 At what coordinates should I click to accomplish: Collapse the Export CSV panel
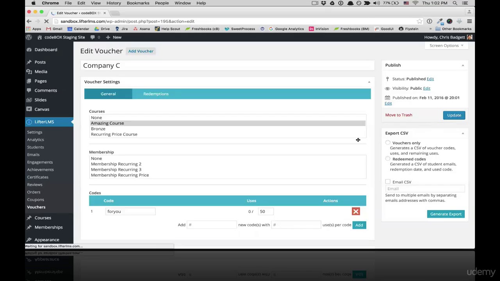pos(462,133)
